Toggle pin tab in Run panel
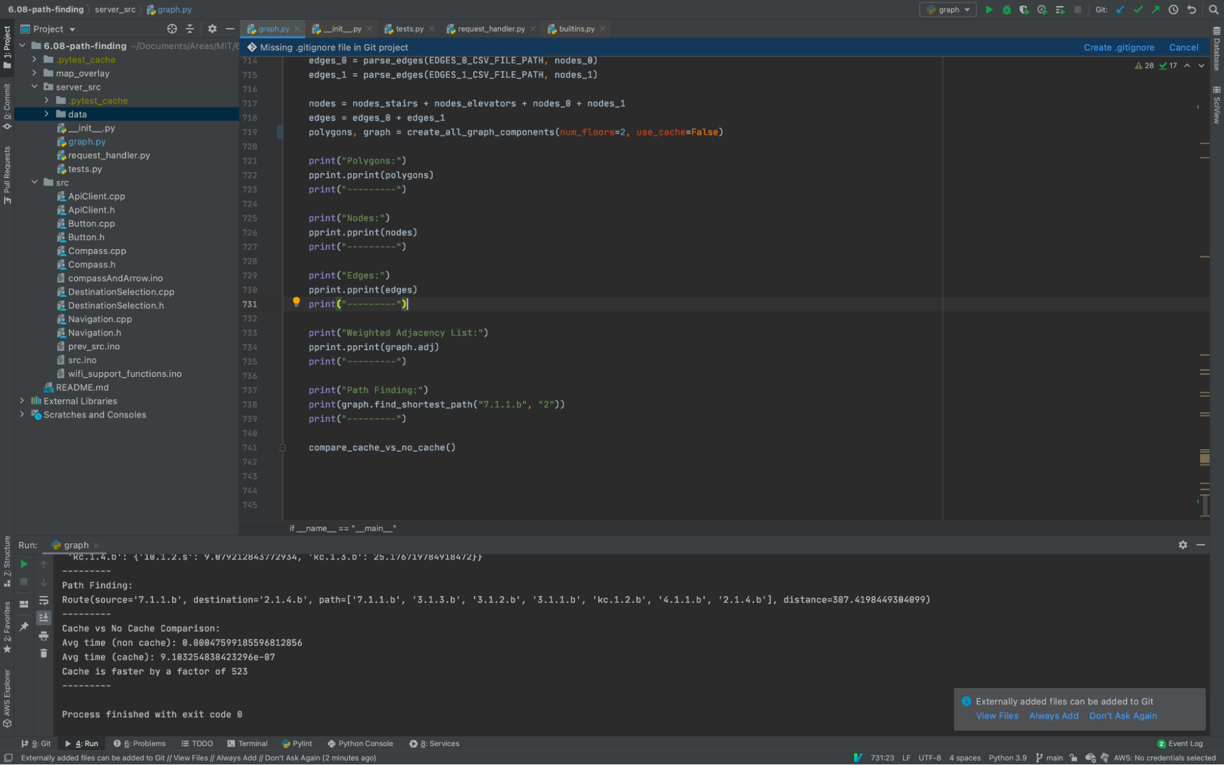Viewport: 1224px width, 765px height. [x=24, y=626]
